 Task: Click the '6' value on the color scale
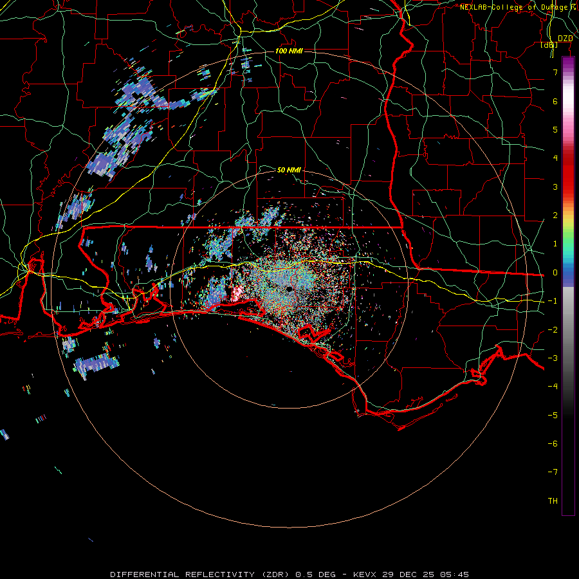click(555, 101)
